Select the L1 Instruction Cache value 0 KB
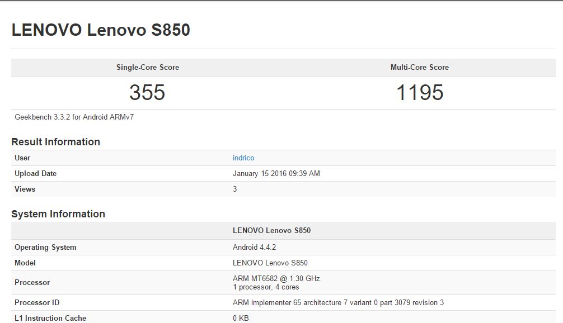The width and height of the screenshot is (563, 323). tap(241, 318)
